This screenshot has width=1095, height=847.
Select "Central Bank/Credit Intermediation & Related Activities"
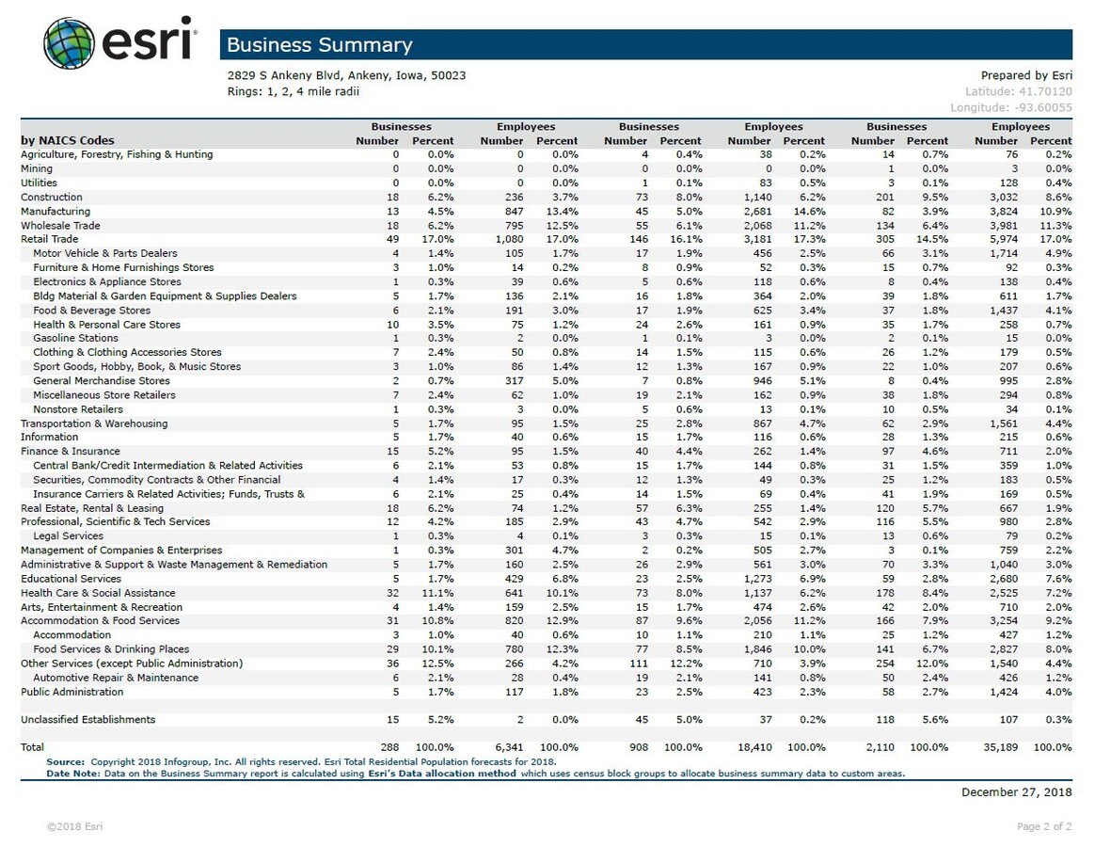point(167,466)
